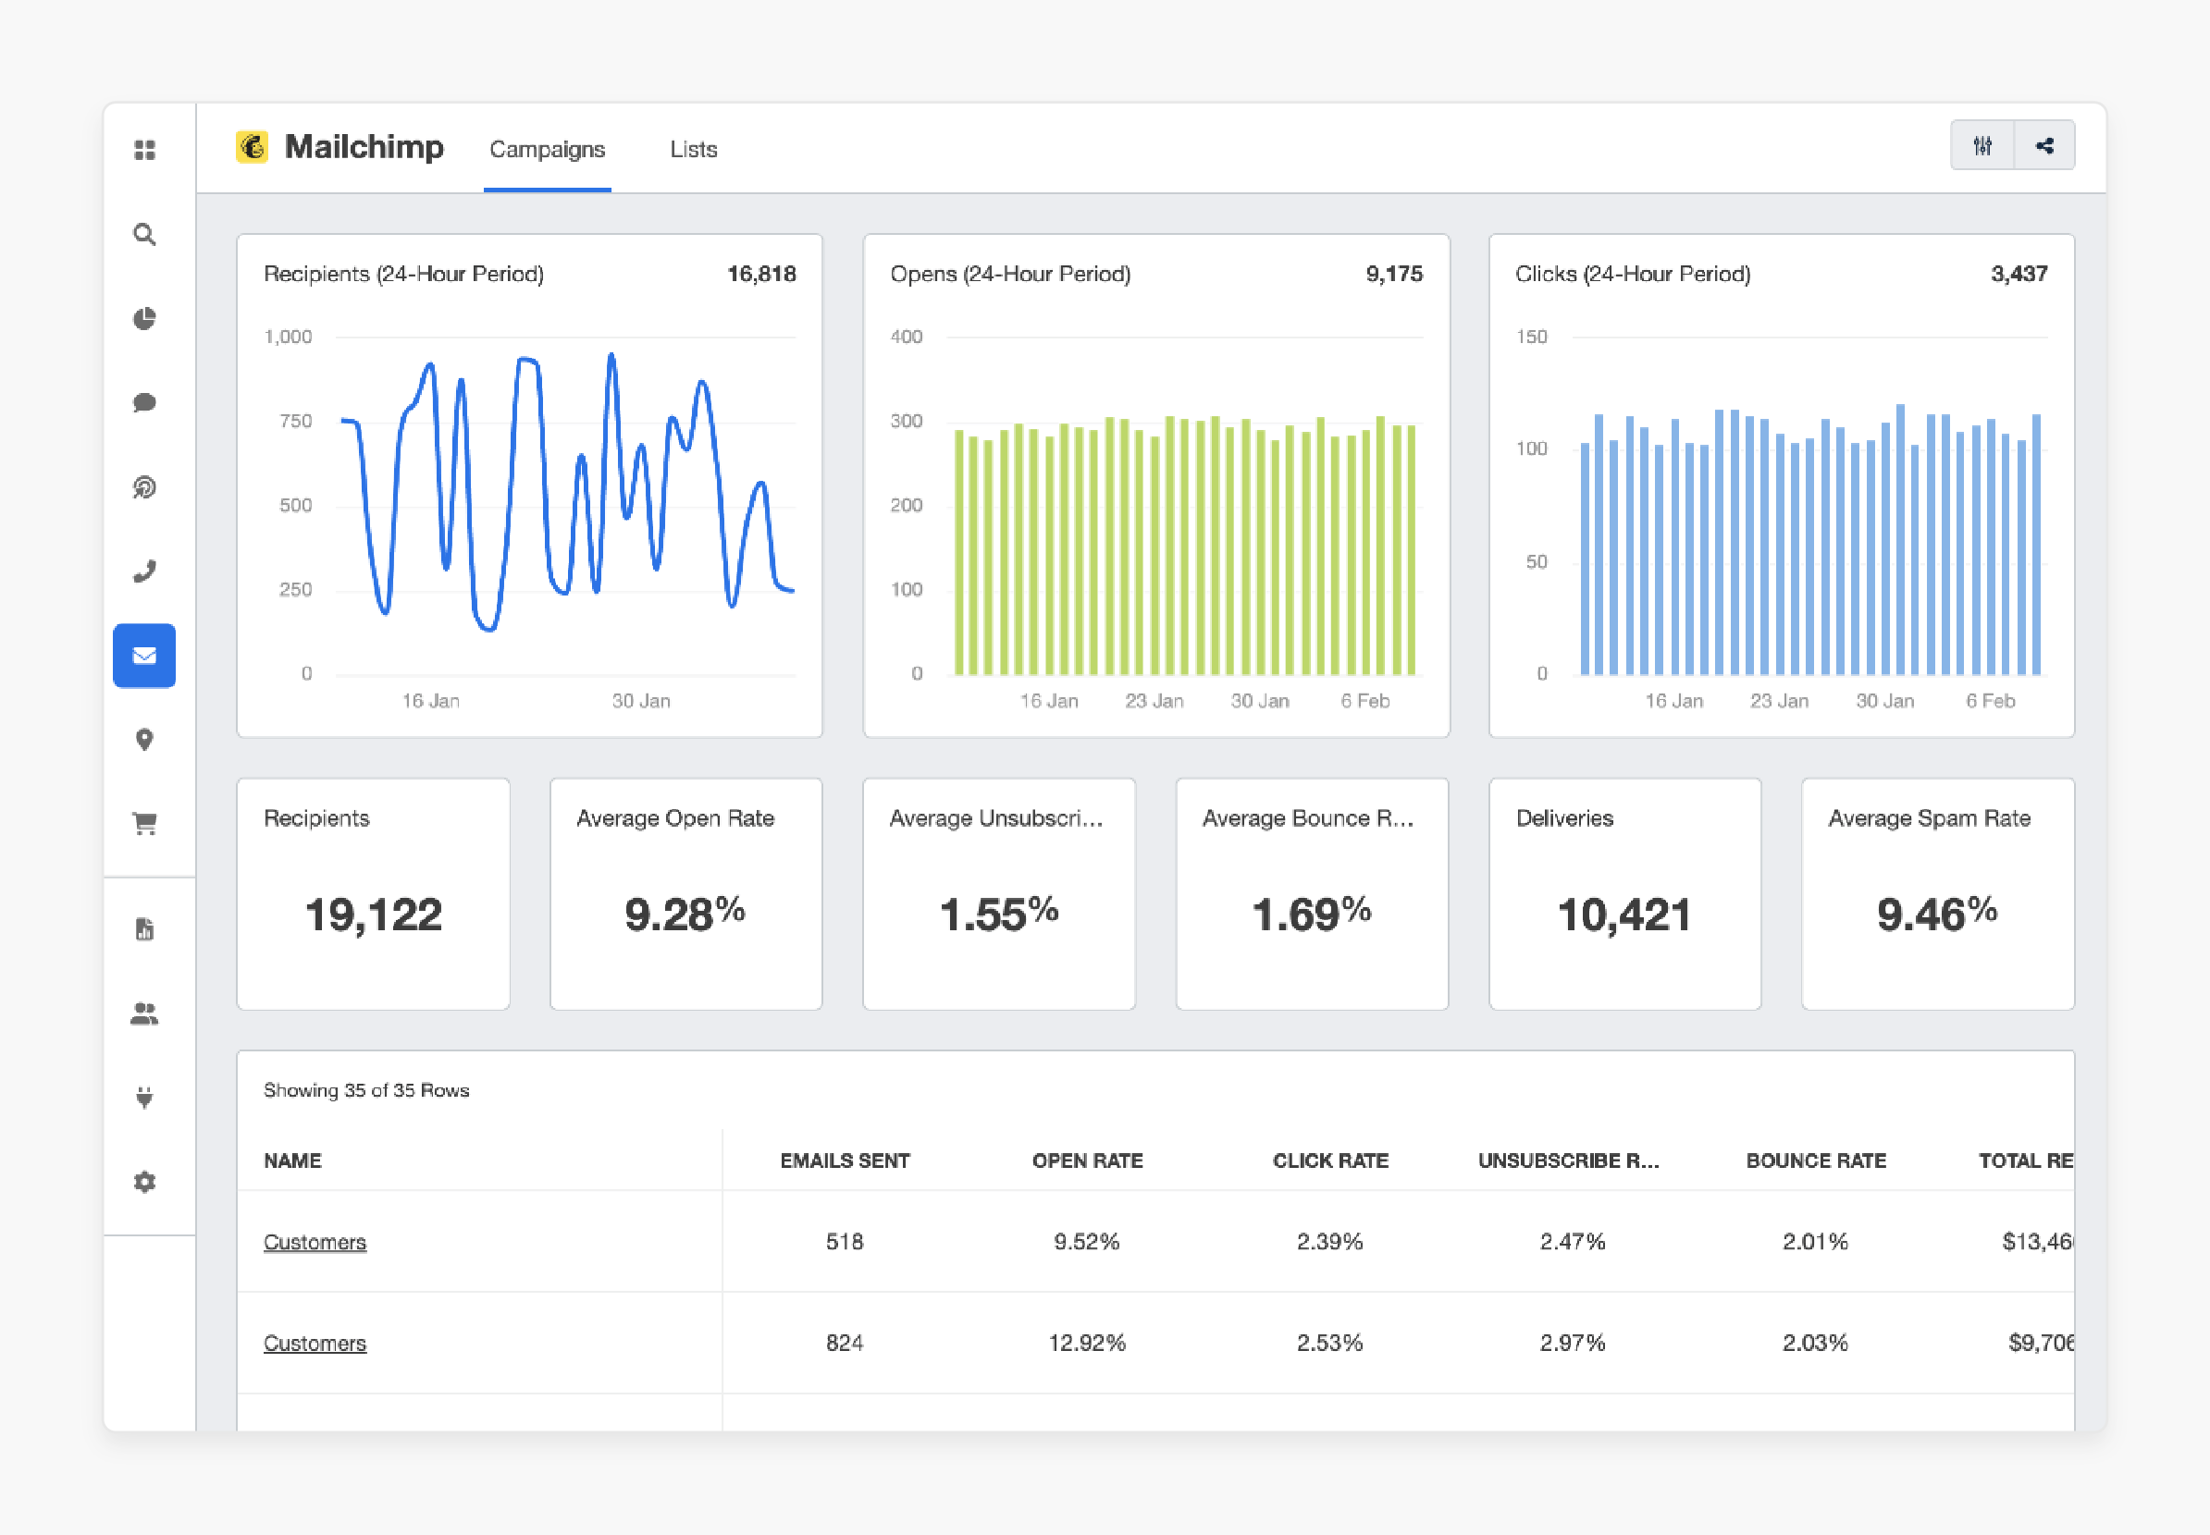
Task: Click the 518 emails sent cell
Action: click(x=845, y=1242)
